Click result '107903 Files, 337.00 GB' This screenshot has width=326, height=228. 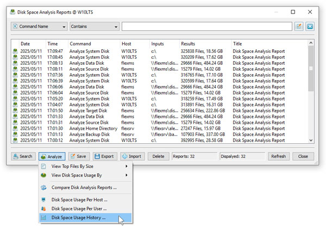[x=203, y=134]
